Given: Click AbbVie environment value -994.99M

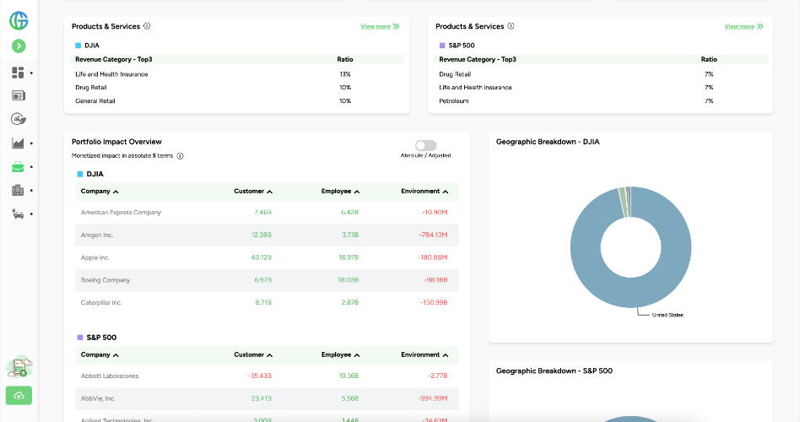Looking at the screenshot, I should 433,398.
